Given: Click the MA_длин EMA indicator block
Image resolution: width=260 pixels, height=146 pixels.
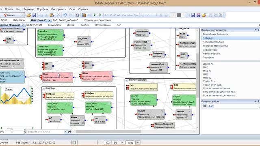Looking at the screenshot, I should click(x=84, y=41).
